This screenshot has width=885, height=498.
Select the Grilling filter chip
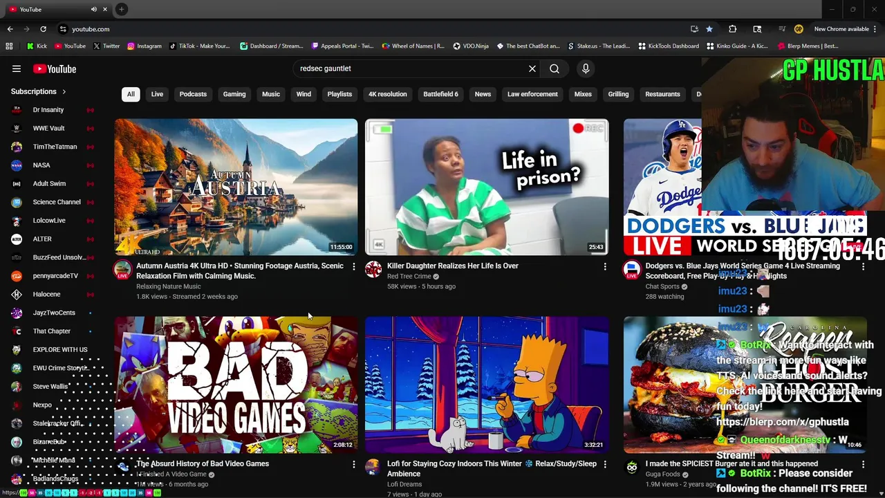pyautogui.click(x=618, y=94)
